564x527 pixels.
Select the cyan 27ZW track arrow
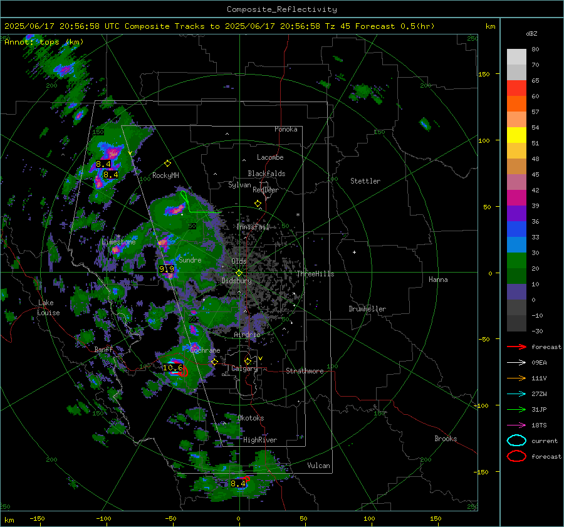[x=516, y=394]
